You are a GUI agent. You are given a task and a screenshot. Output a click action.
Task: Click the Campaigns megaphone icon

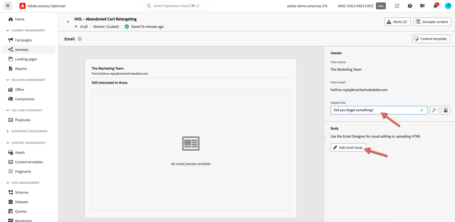click(x=11, y=40)
